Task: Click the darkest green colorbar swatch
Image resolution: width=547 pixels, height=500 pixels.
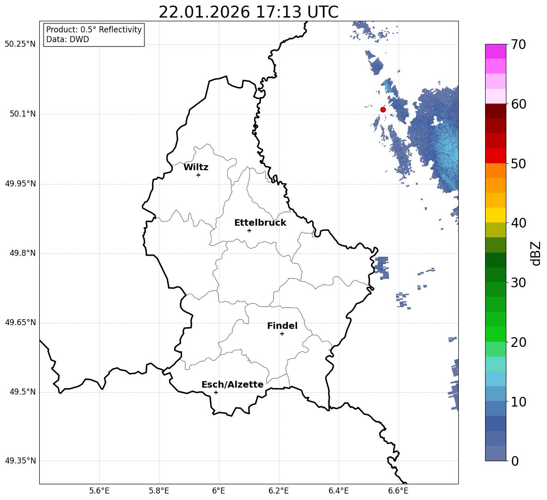Action: click(495, 260)
